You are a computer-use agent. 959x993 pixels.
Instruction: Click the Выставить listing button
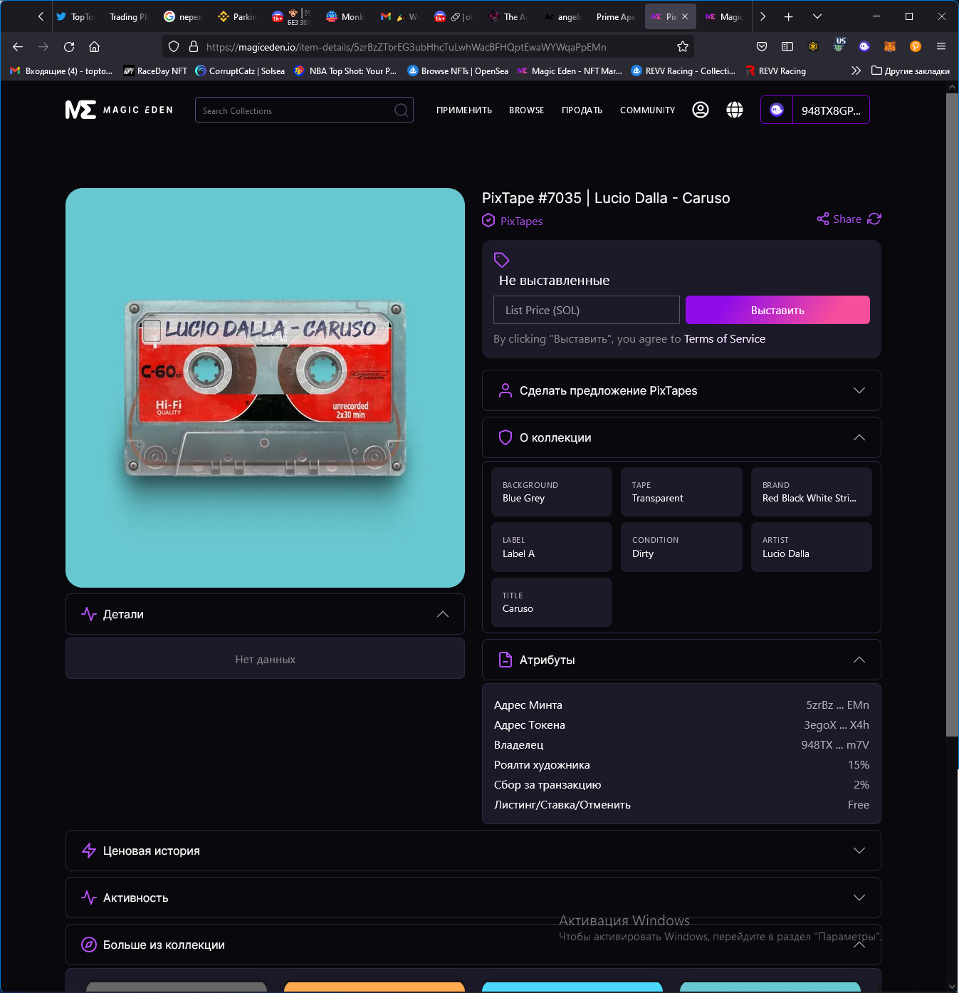click(x=777, y=310)
